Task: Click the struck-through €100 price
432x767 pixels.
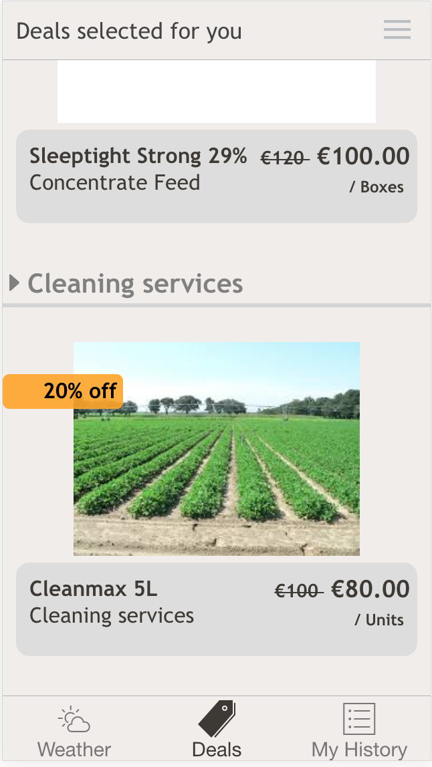Action: pos(298,591)
